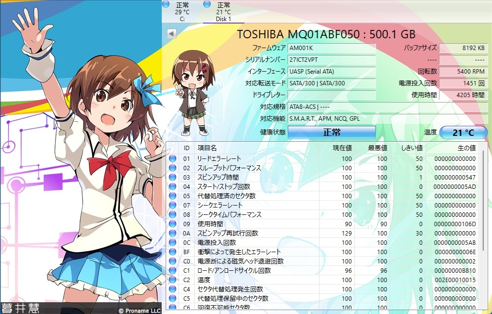Click status icon for リードエラーレート row
Viewport: 492px width, 314px height.
click(173, 158)
